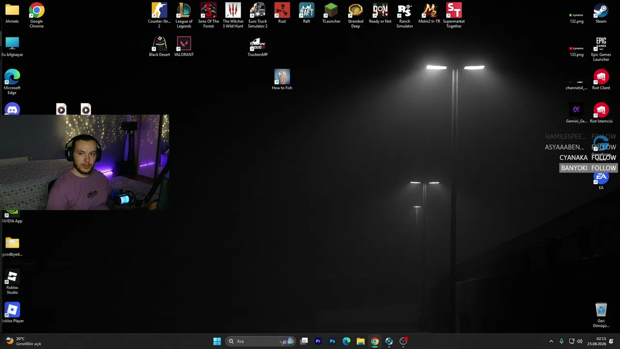Select the Supermarket Together shortcut

454,15
